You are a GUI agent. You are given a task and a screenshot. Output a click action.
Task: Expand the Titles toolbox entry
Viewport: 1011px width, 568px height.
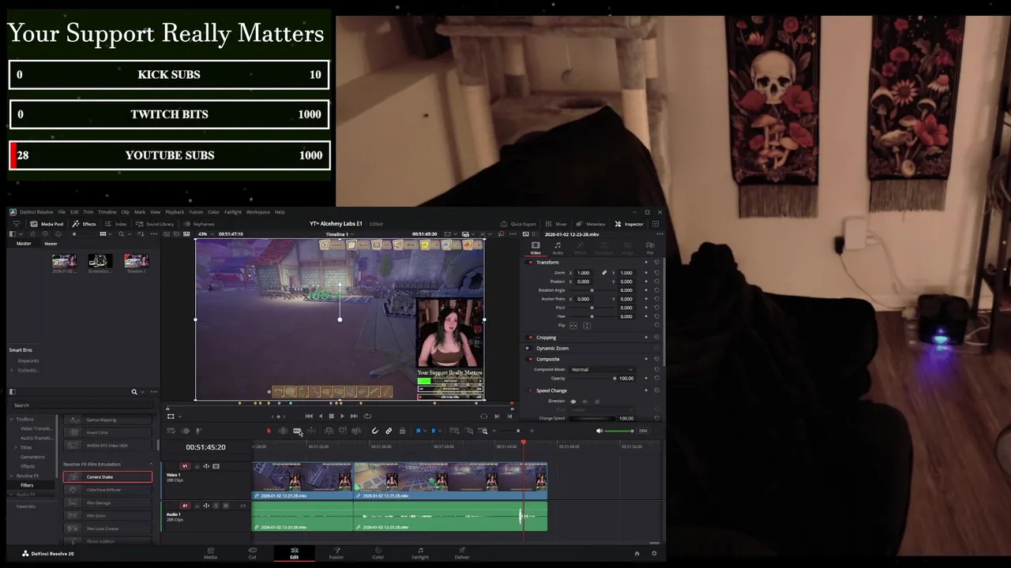click(17, 447)
